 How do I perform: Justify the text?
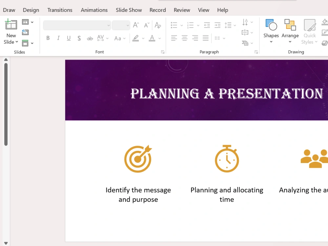point(206,38)
